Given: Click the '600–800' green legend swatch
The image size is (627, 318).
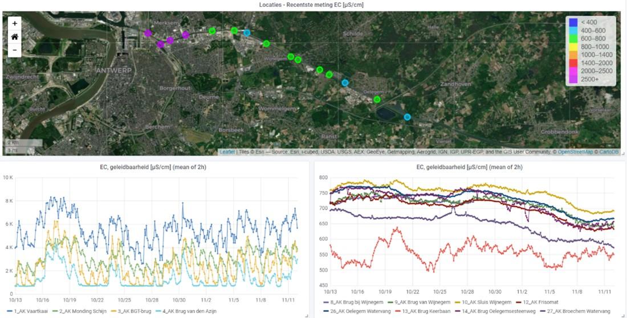Looking at the screenshot, I should (574, 39).
